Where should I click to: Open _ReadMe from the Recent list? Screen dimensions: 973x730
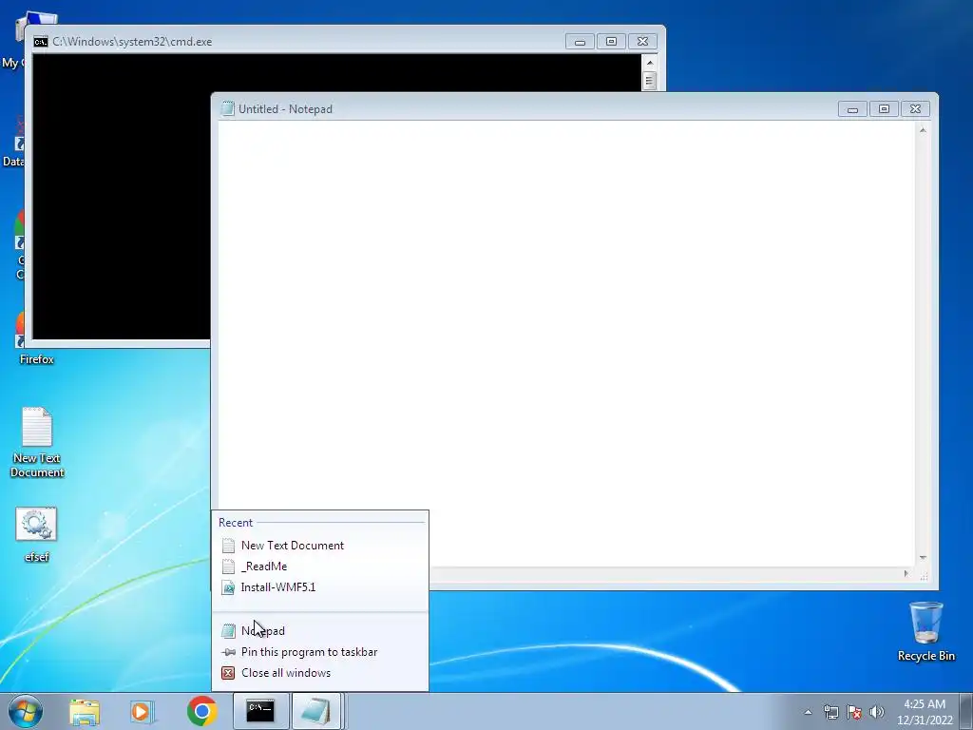click(x=319, y=567)
